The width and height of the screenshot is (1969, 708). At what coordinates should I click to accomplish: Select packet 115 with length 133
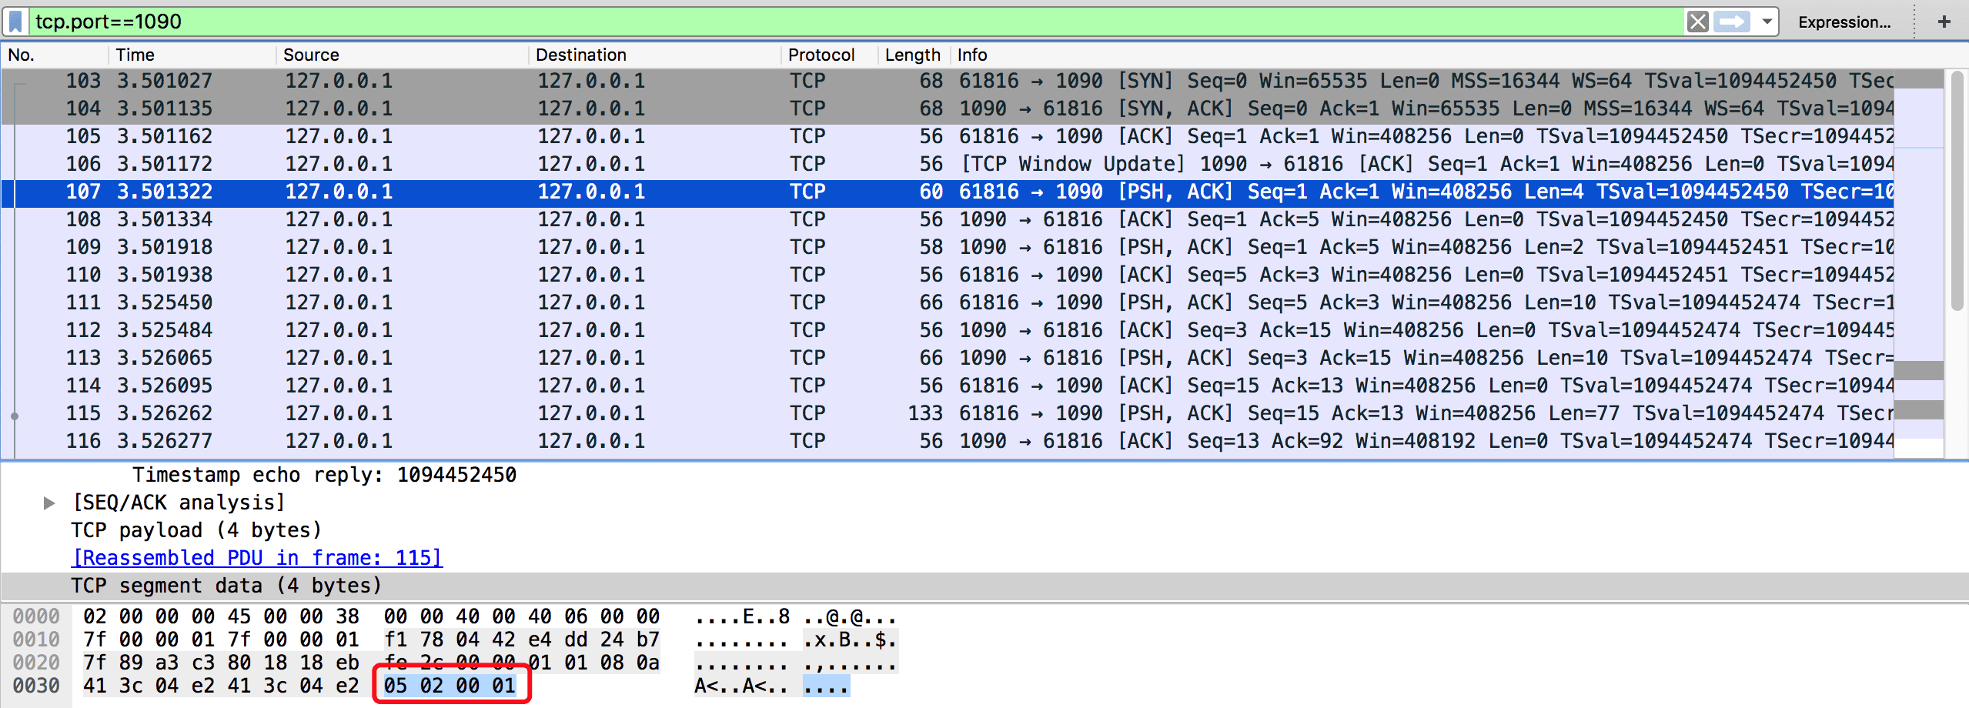(947, 413)
